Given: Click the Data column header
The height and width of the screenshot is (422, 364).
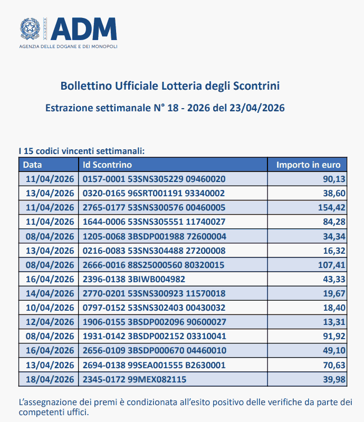Looking at the screenshot, I should (x=33, y=165).
